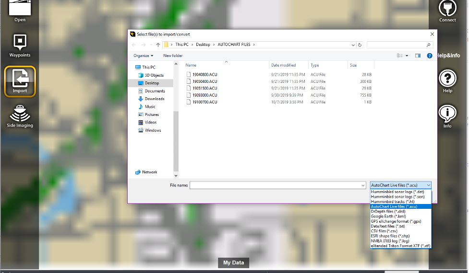Open the Organize menu dropdown

pos(143,56)
